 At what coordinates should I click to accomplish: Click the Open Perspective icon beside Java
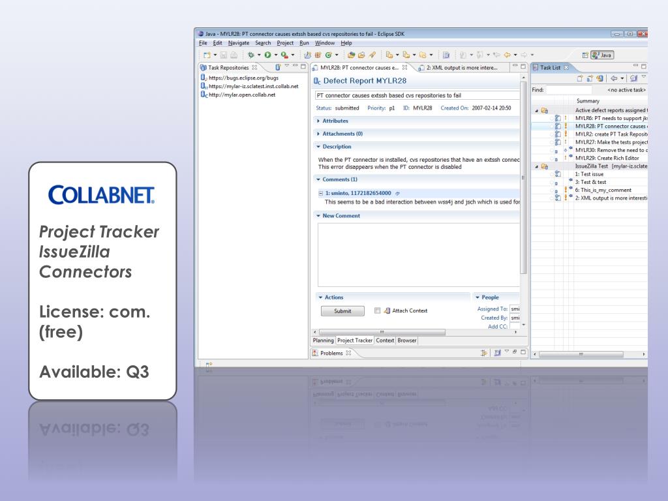(x=585, y=55)
